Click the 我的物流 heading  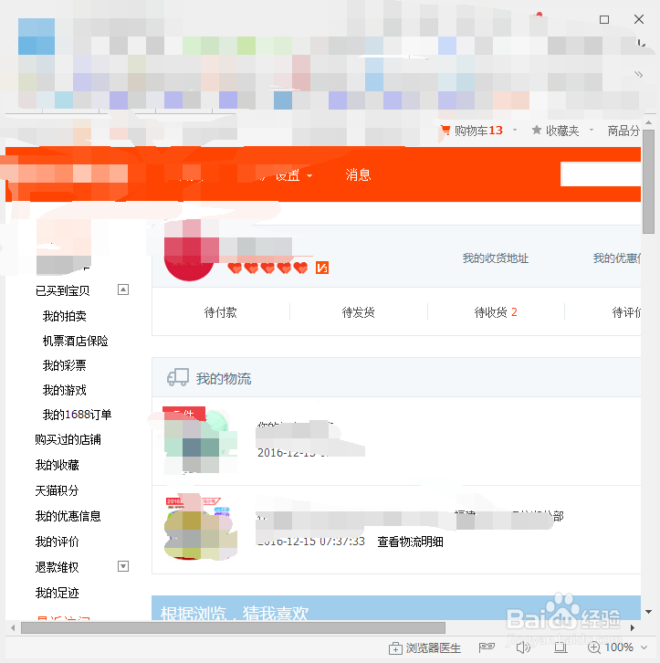click(224, 378)
